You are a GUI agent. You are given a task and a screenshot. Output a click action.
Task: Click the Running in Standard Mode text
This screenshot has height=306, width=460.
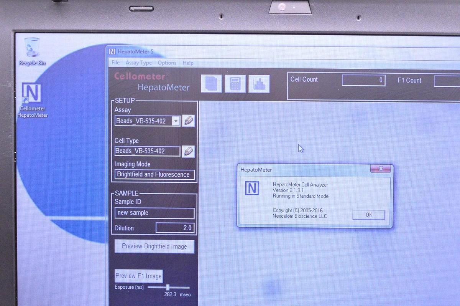[301, 196]
